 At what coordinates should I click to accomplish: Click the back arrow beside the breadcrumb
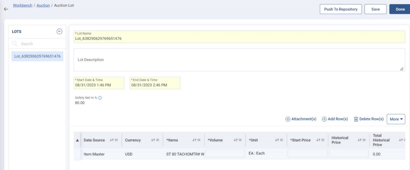[5, 9]
